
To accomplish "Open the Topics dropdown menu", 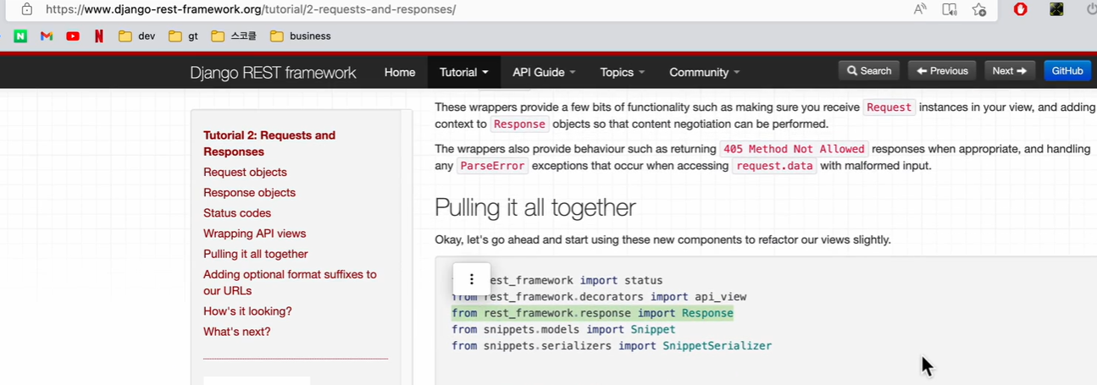I will tap(623, 72).
